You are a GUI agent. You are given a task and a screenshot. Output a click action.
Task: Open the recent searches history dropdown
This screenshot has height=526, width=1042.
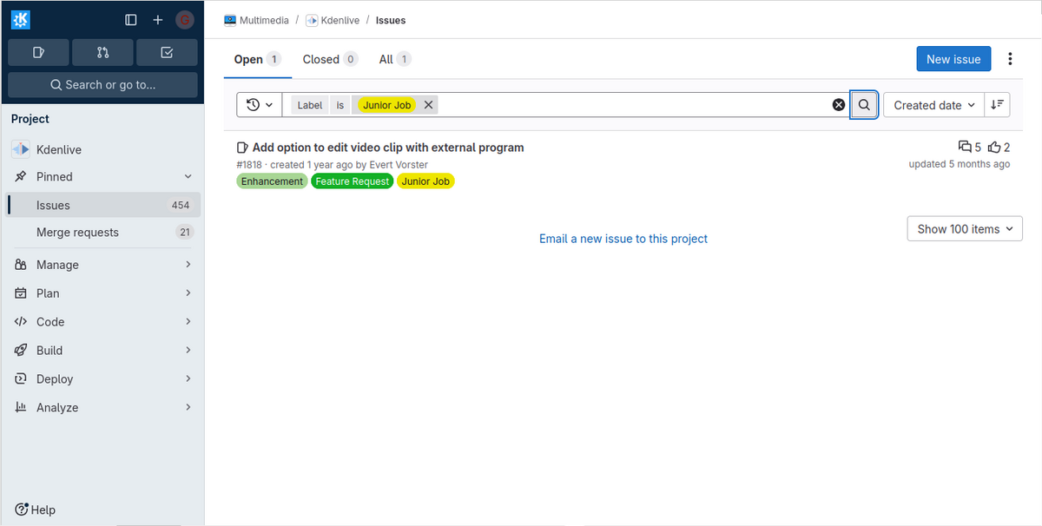[x=259, y=105]
